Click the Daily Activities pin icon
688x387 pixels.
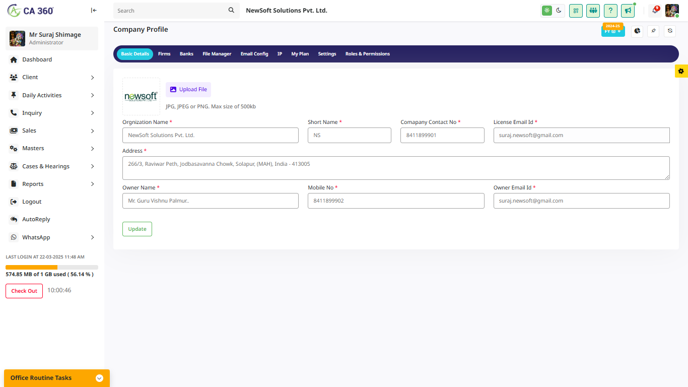14,95
